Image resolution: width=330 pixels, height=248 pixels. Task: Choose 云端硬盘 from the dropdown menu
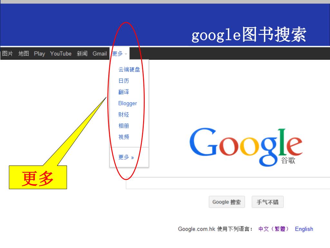click(x=129, y=69)
